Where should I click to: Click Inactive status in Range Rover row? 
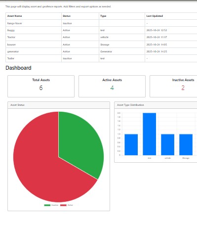pos(67,23)
